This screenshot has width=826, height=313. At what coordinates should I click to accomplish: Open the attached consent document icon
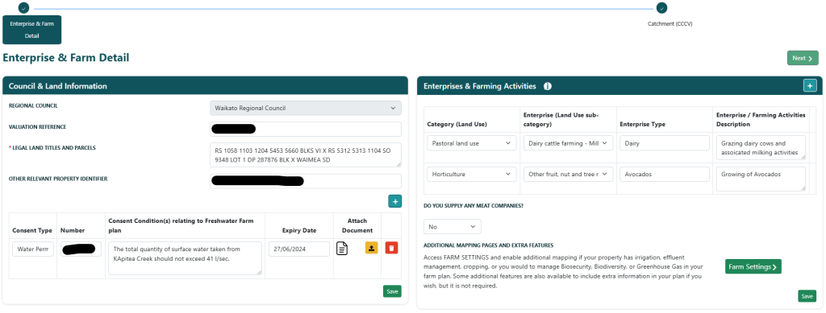[x=342, y=249]
